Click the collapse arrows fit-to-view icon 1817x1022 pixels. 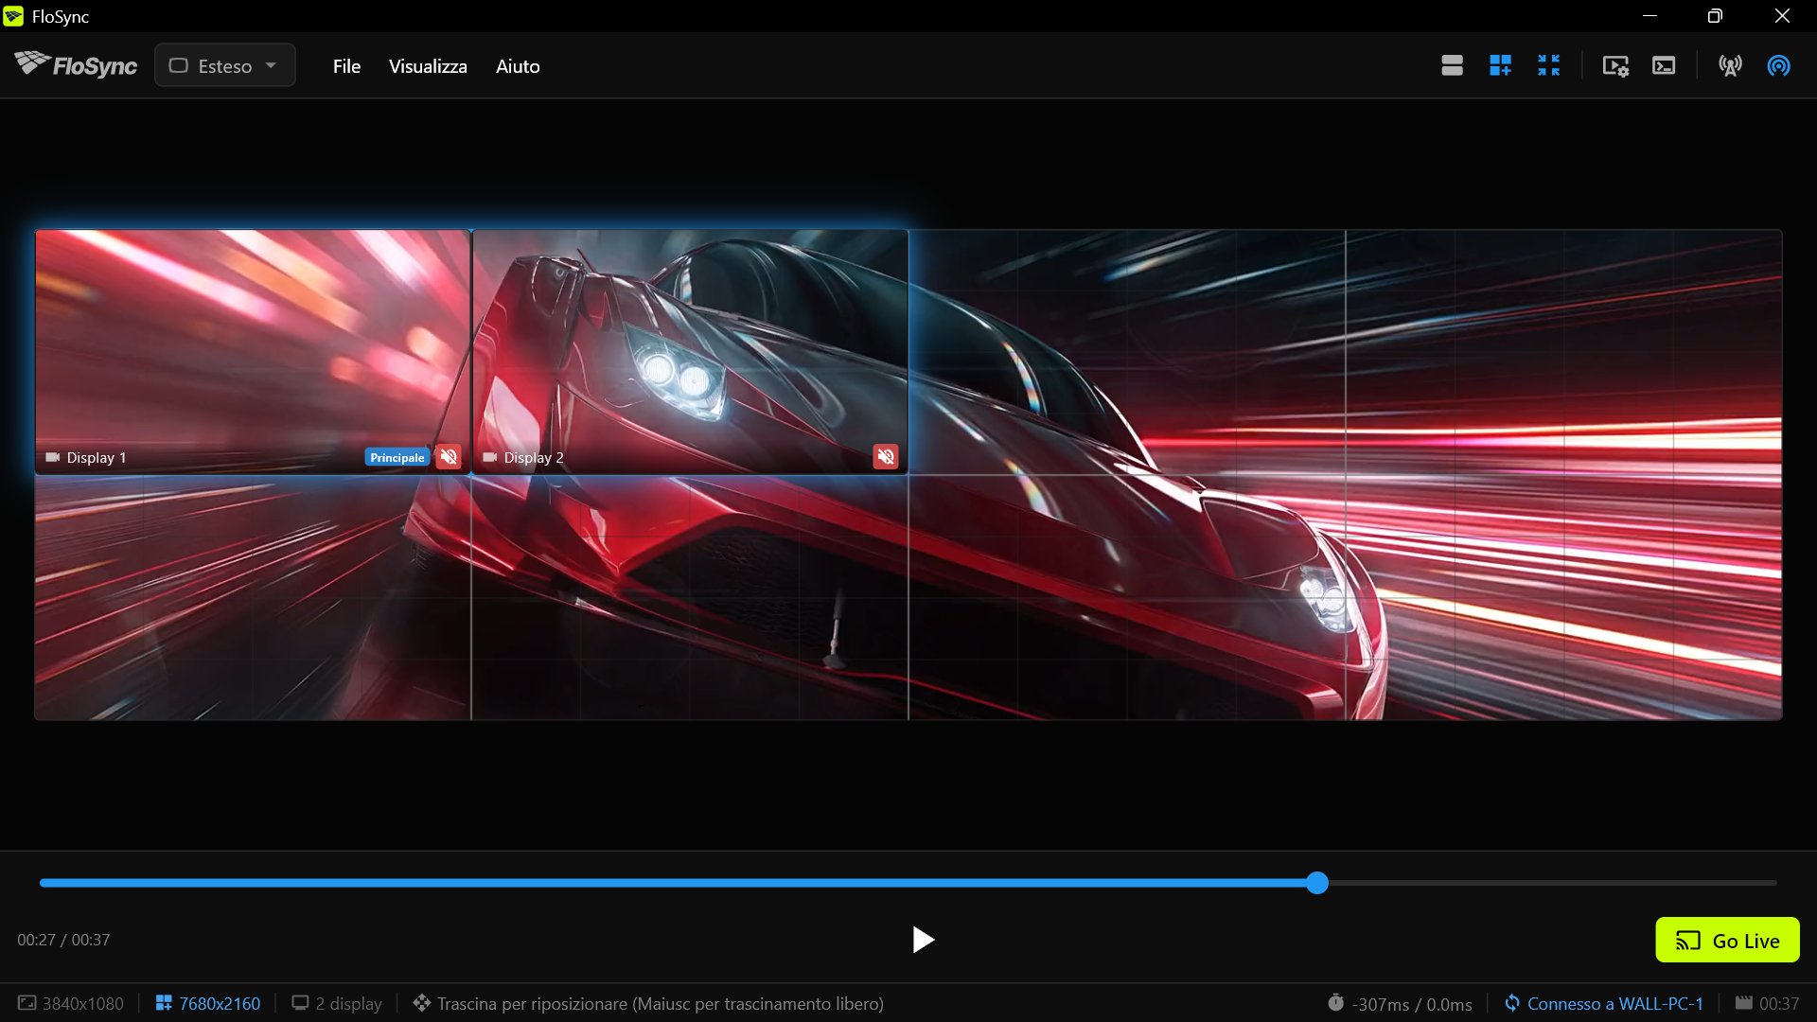[1548, 65]
